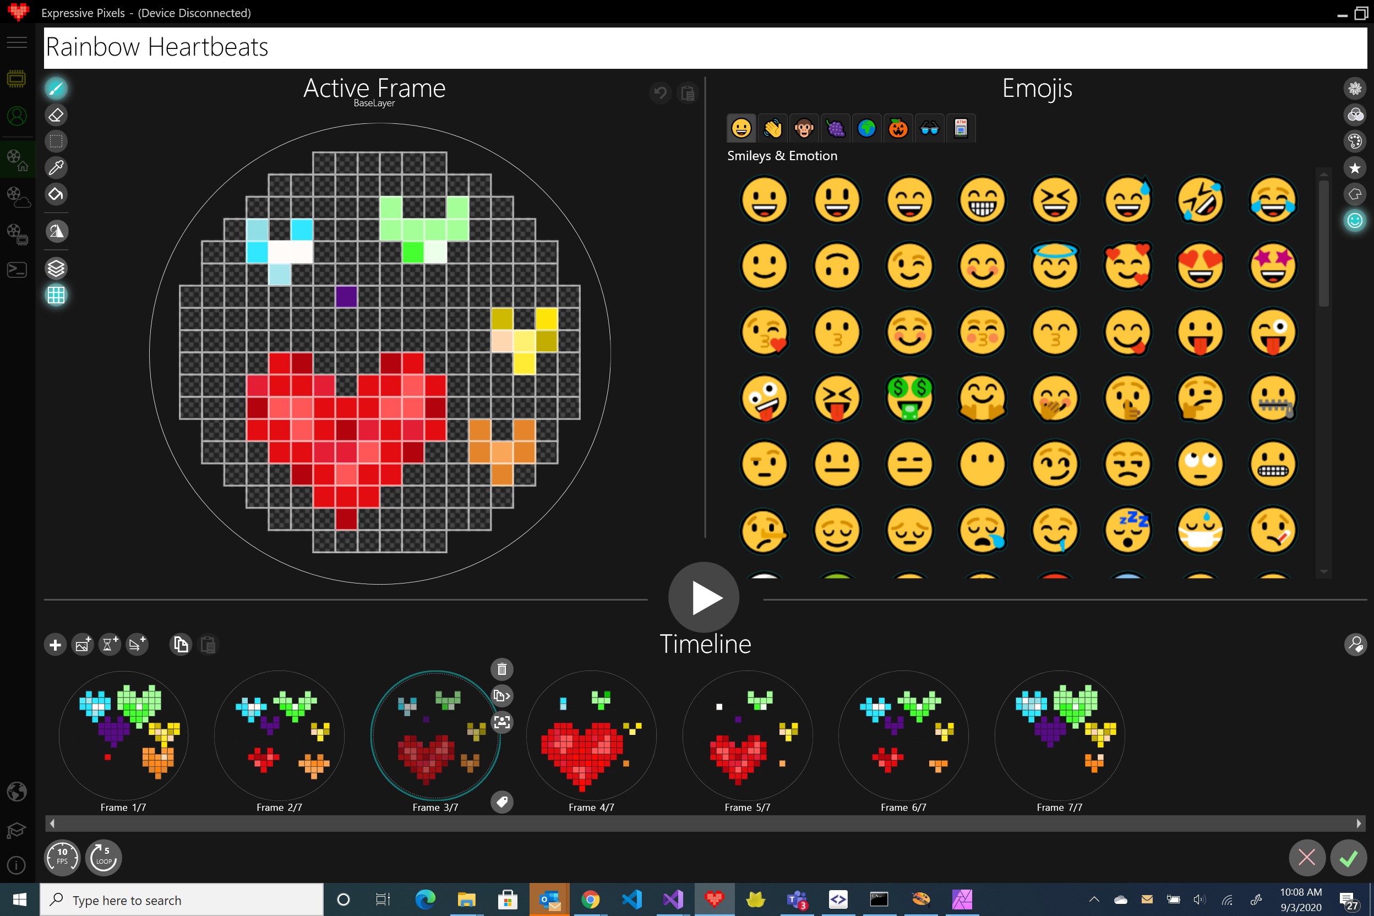Image resolution: width=1374 pixels, height=916 pixels.
Task: Play the animation preview
Action: click(x=704, y=598)
